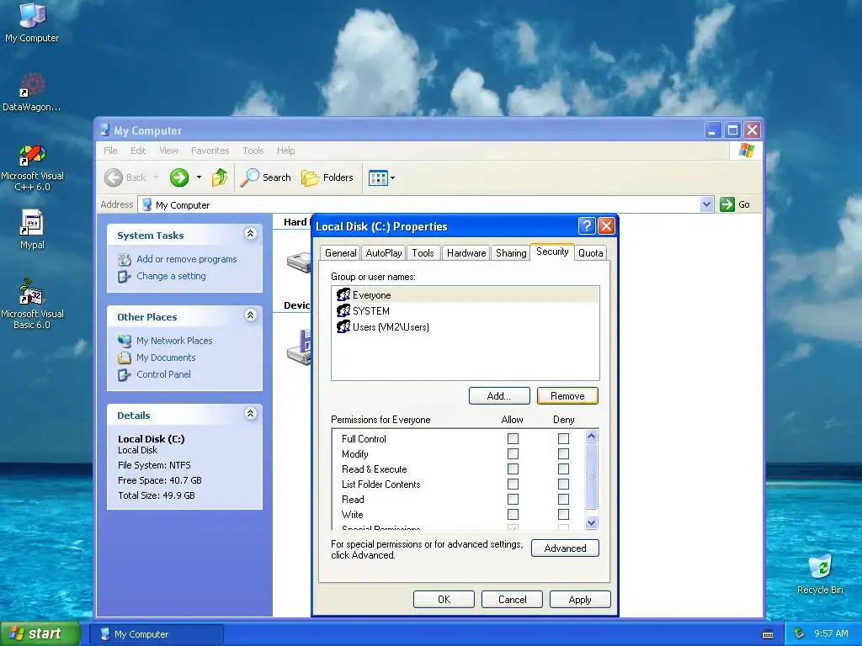Check Deny for Modify

pos(563,453)
